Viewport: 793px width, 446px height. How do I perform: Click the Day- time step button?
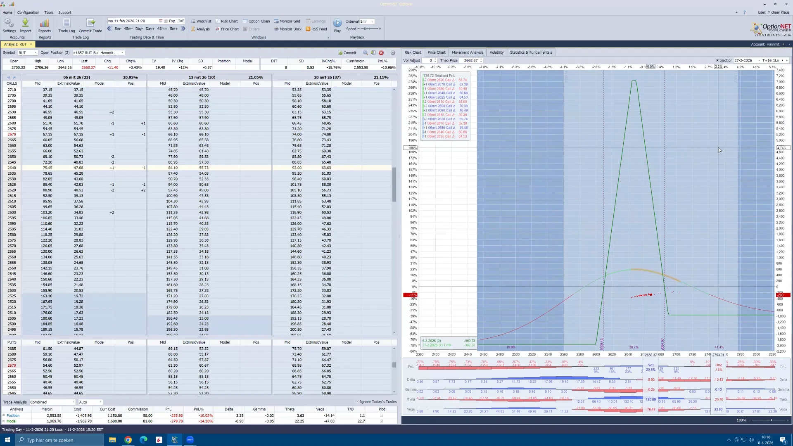coord(139,29)
